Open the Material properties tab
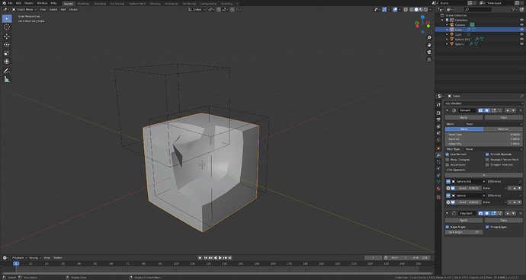The image size is (526, 280). 438,189
